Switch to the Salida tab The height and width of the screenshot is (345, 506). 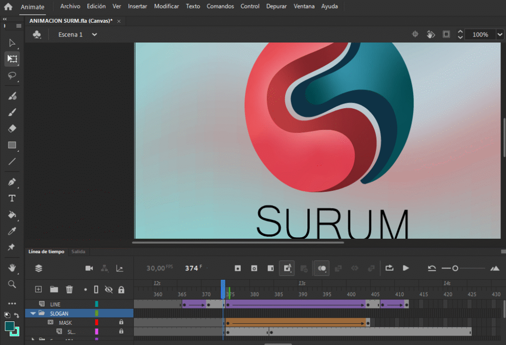point(78,252)
